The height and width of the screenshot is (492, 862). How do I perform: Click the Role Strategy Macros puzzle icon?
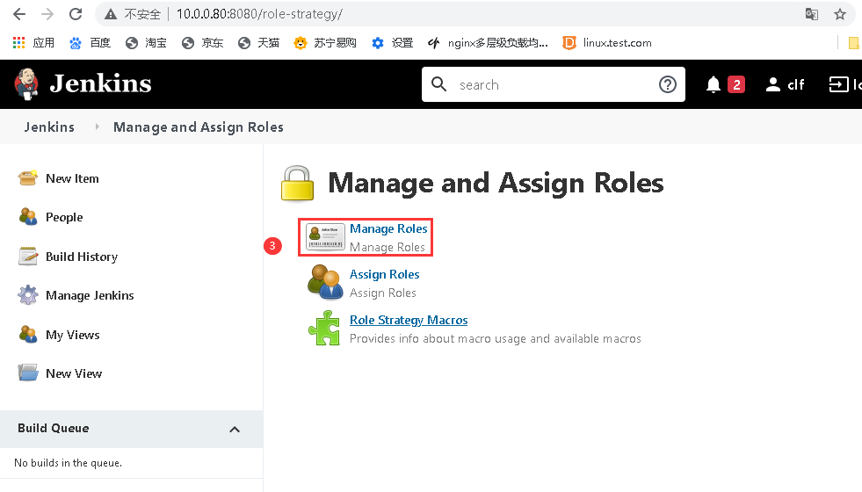(324, 329)
